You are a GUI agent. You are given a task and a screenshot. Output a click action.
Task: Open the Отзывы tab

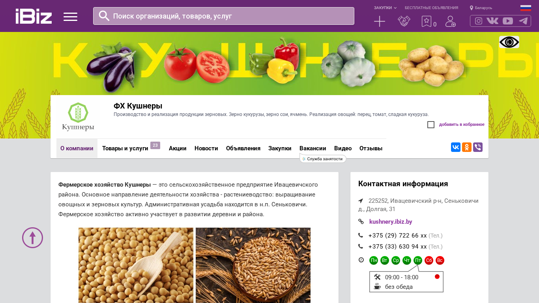(x=371, y=148)
